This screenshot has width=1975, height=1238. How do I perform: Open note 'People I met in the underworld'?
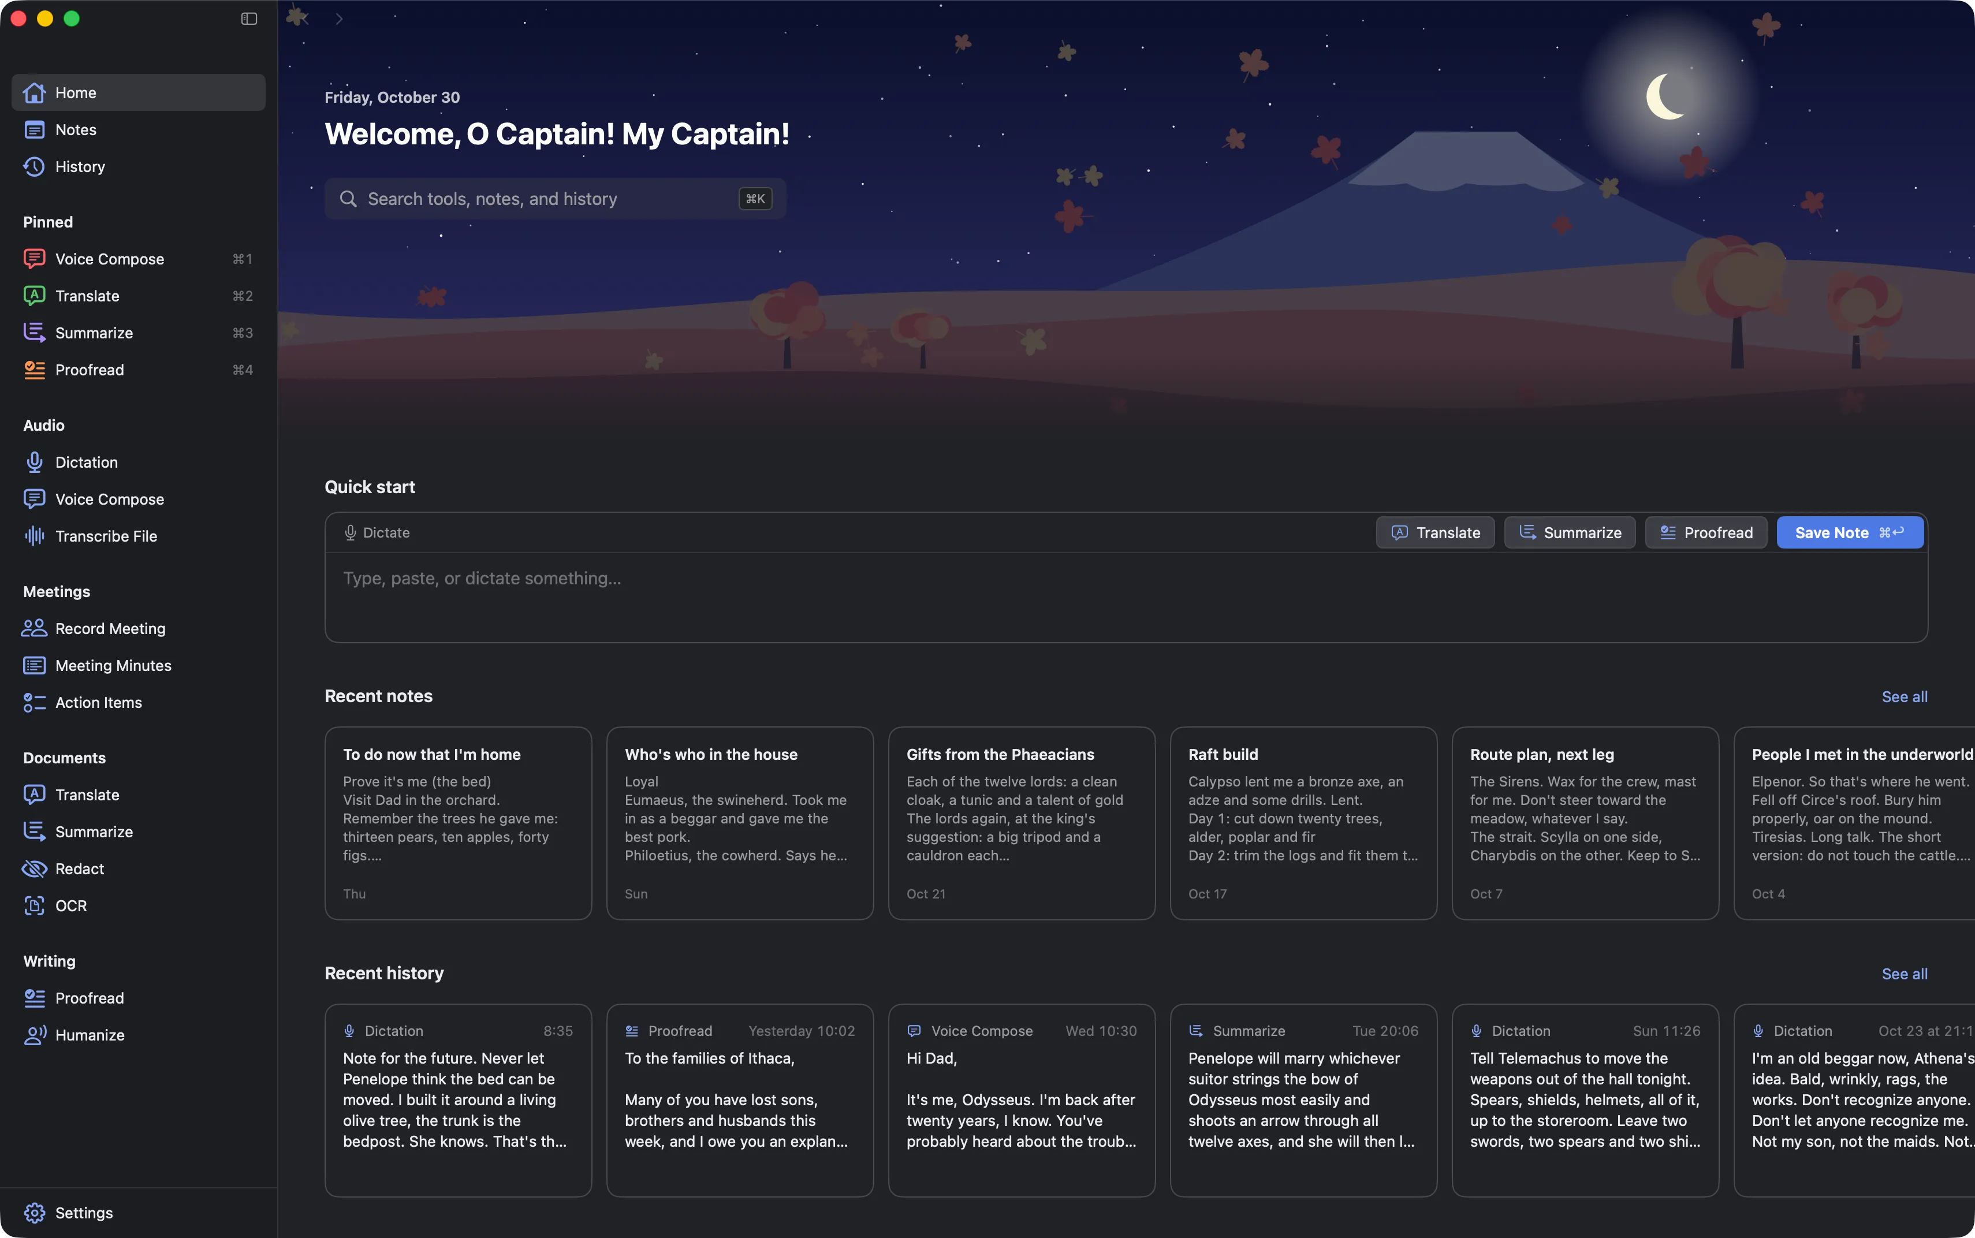pyautogui.click(x=1855, y=823)
